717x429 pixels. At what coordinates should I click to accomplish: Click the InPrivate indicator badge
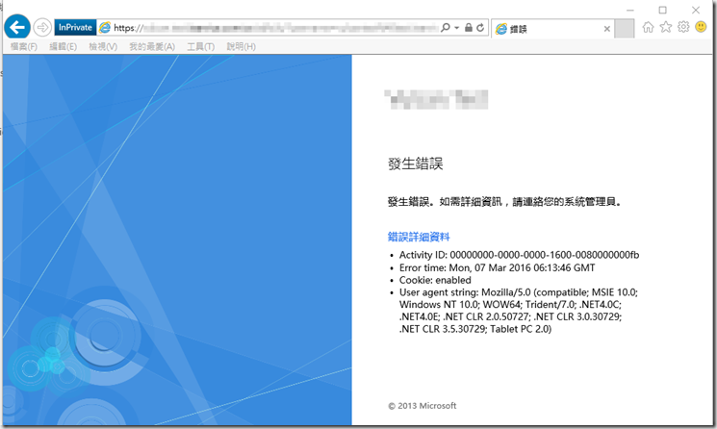tap(74, 28)
